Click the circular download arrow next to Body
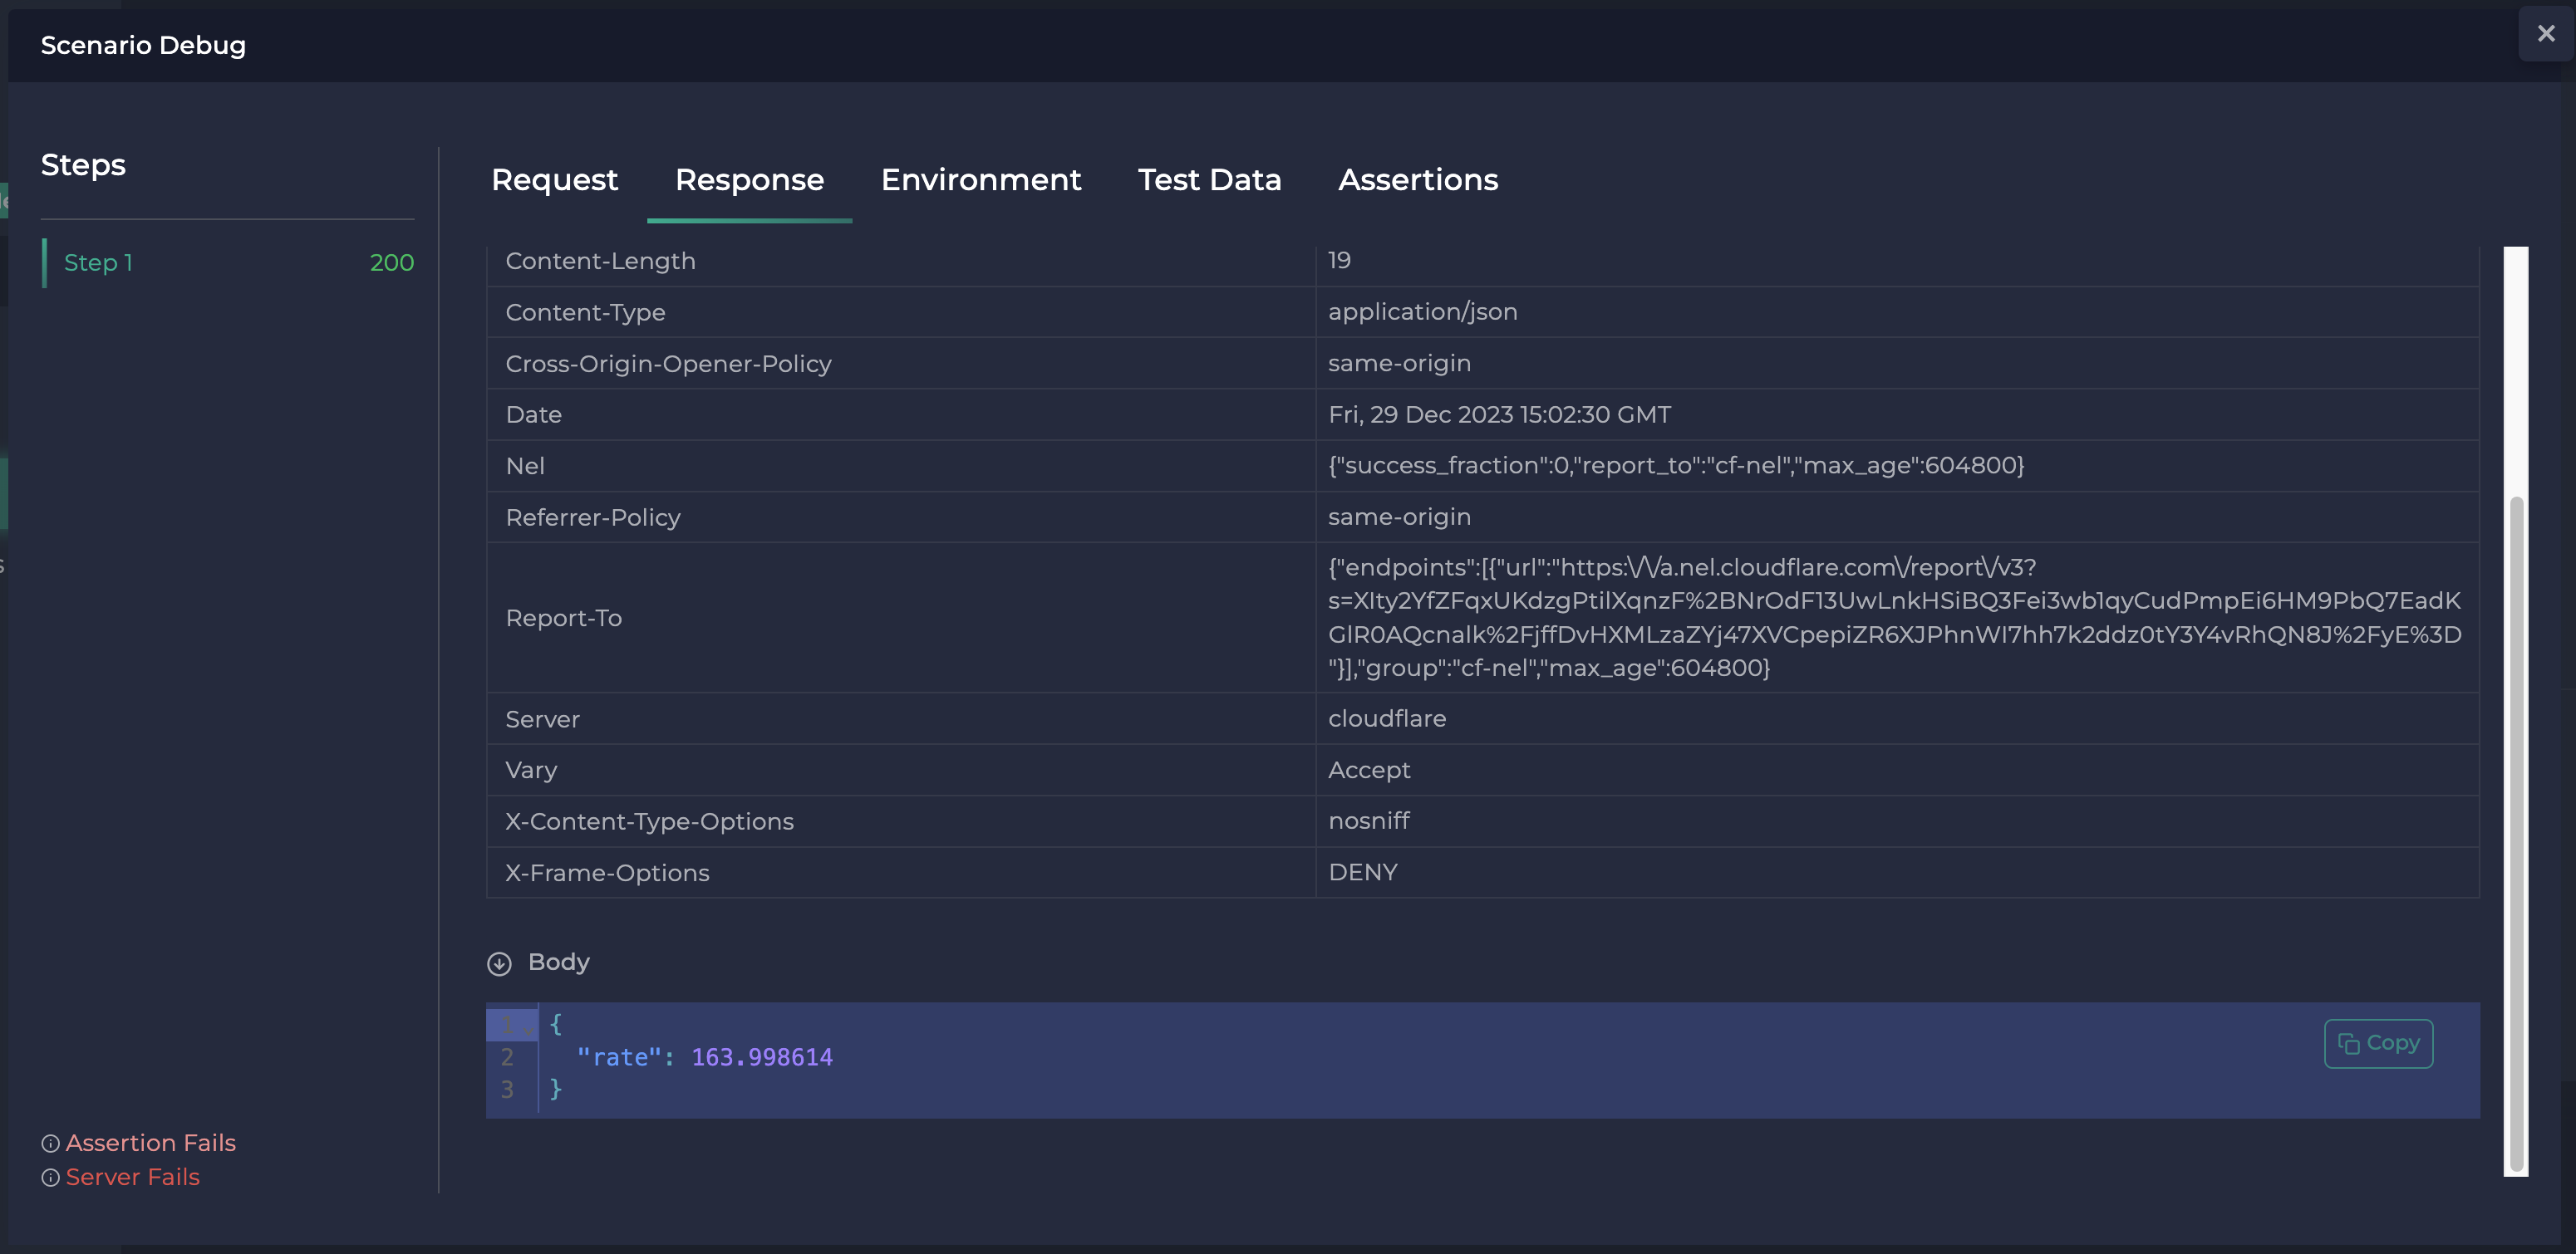This screenshot has height=1254, width=2576. point(499,963)
